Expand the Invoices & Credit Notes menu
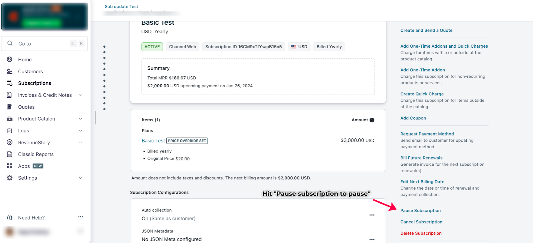 coord(80,95)
